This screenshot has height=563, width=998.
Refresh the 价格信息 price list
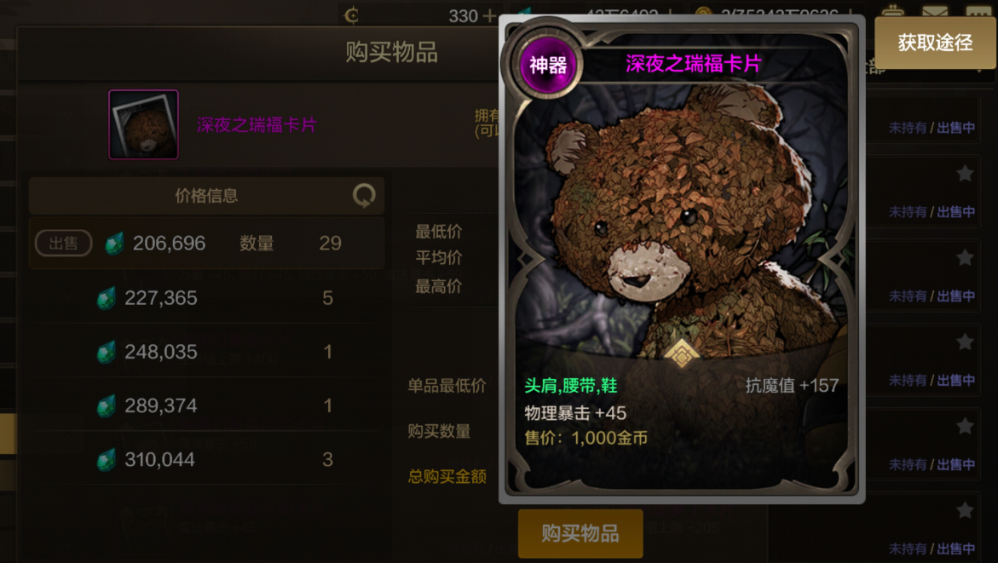tap(364, 195)
